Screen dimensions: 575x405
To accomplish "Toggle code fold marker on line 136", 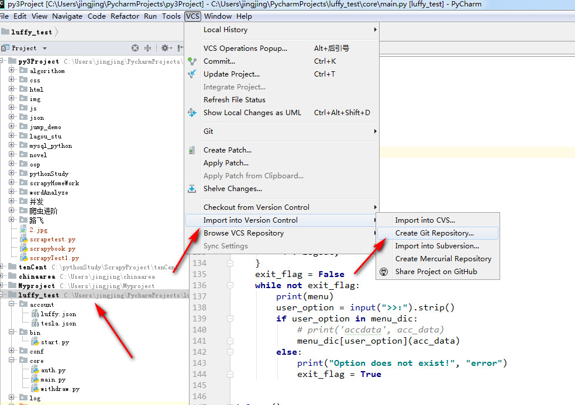I will tap(230, 285).
